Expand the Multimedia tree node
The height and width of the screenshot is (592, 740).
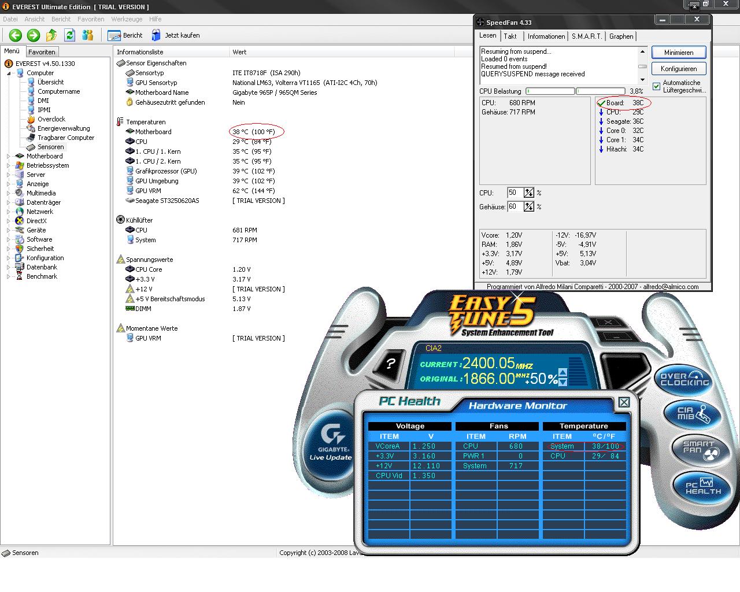pos(9,193)
